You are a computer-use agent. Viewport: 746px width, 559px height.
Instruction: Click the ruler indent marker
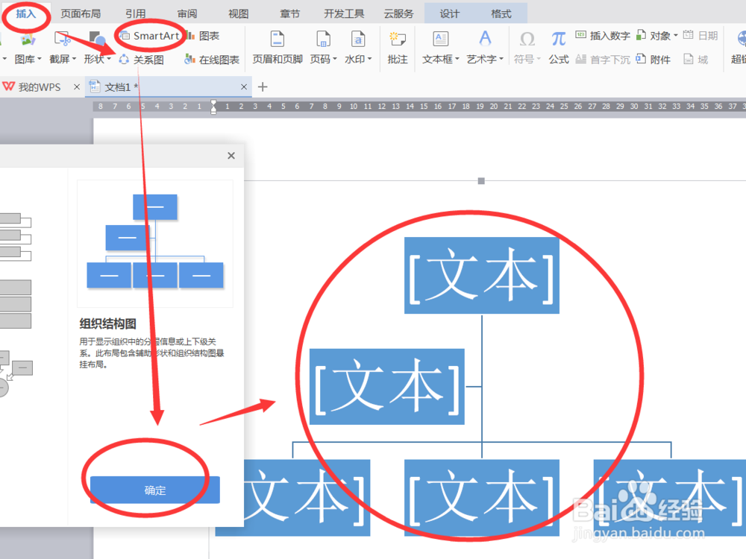213,107
